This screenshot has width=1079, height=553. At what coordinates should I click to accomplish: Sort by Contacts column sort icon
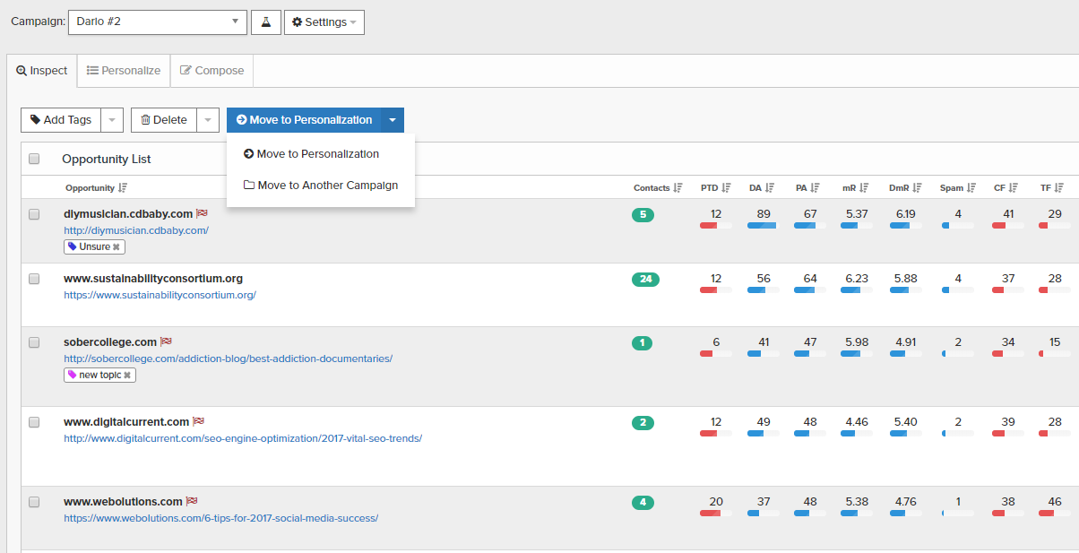[x=678, y=188]
